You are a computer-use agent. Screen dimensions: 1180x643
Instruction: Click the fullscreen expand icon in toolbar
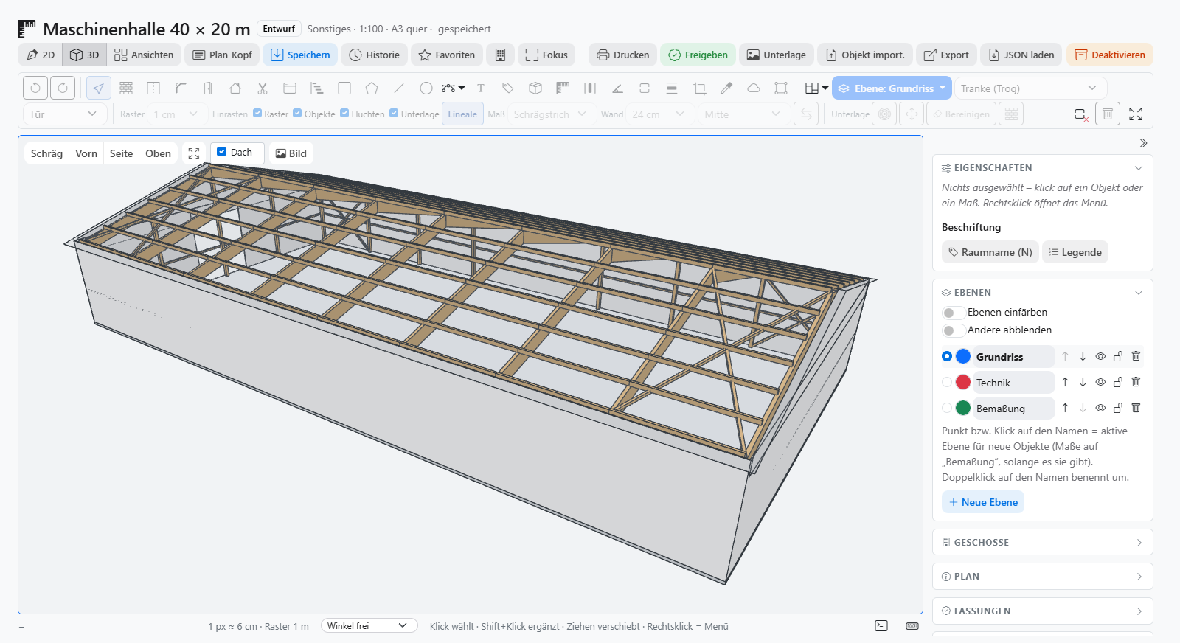click(x=1136, y=114)
